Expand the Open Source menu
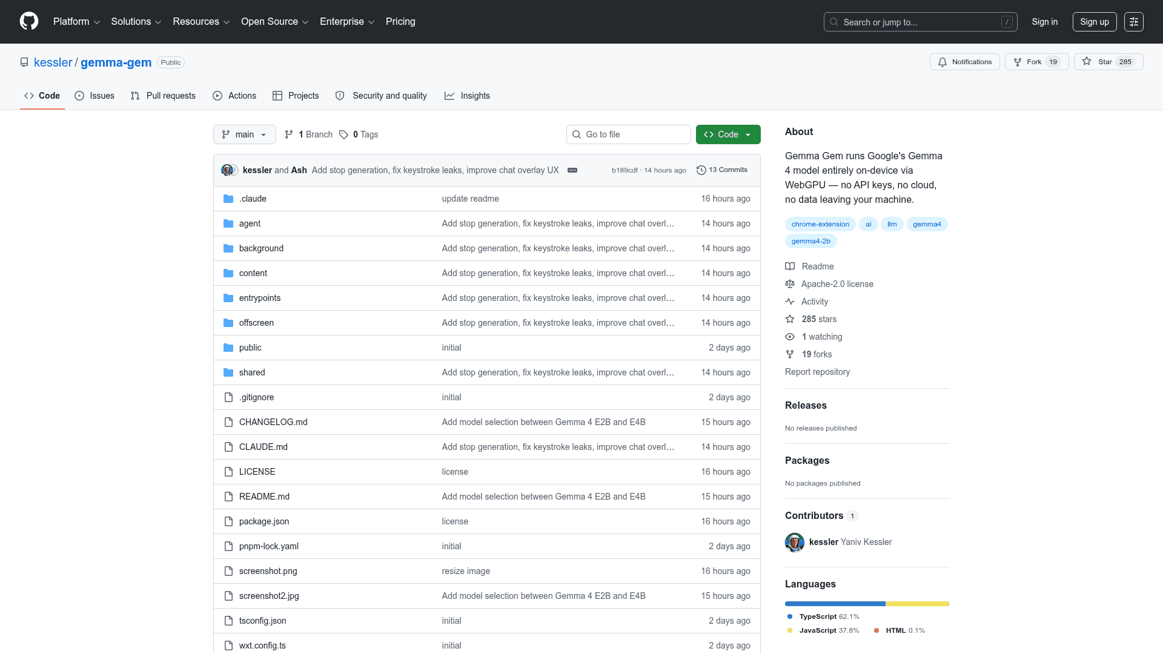Viewport: 1163px width, 654px height. tap(274, 22)
